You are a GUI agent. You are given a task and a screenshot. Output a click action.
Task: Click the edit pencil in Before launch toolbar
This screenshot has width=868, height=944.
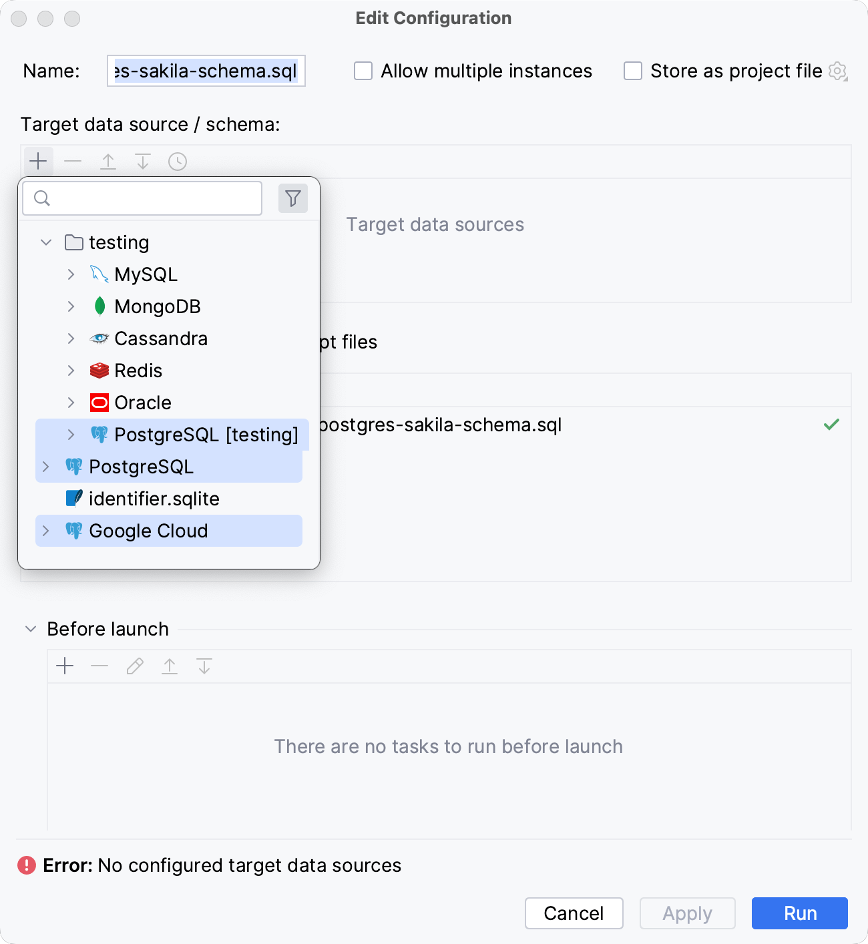coord(134,666)
